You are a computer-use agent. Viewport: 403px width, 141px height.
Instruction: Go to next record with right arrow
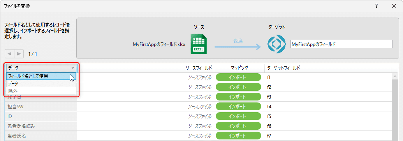(x=19, y=54)
